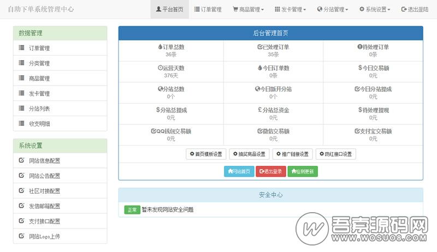Screen dimensions: 437x252
Task: Click the list icon beside 订单管理 in sidebar
Action: [21, 48]
